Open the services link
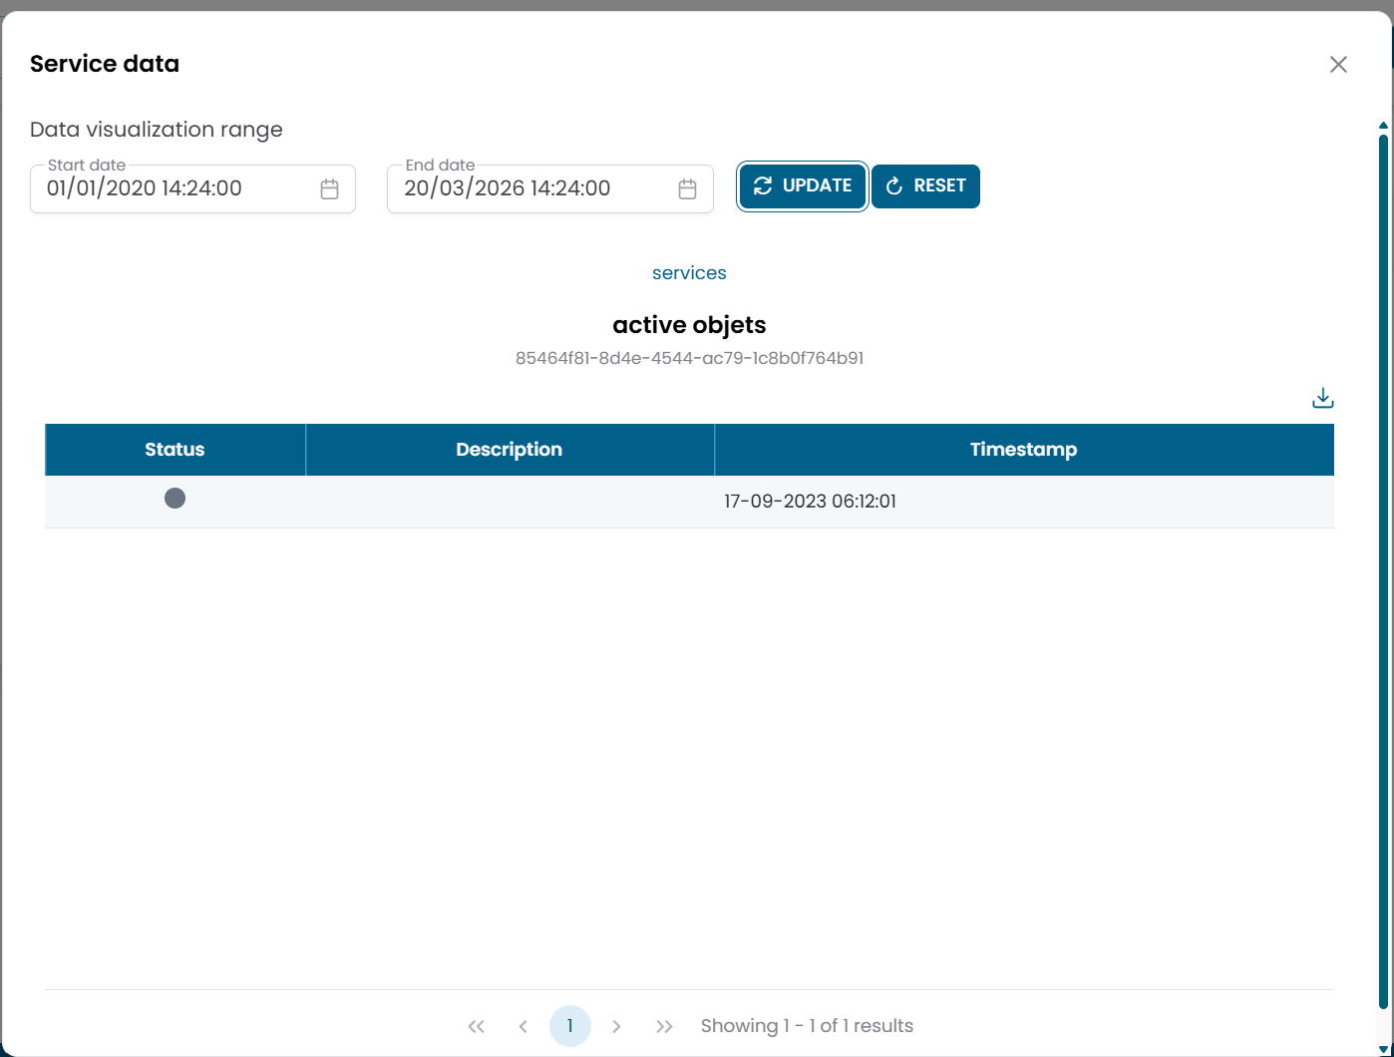The width and height of the screenshot is (1394, 1057). [689, 272]
